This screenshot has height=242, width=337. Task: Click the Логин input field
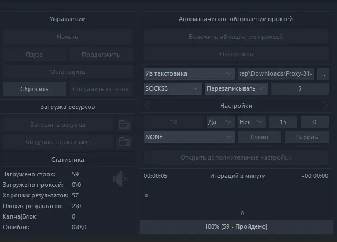click(260, 137)
